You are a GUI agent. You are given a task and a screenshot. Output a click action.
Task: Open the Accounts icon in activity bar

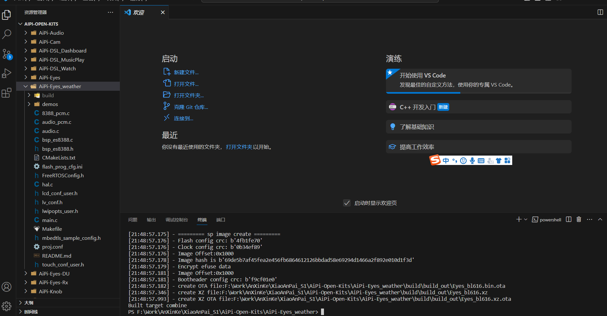6,287
